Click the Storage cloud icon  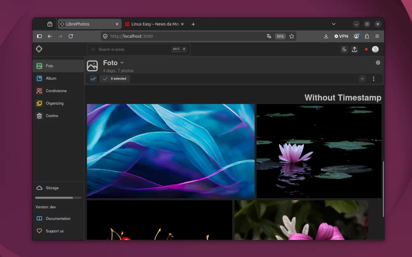tap(39, 188)
